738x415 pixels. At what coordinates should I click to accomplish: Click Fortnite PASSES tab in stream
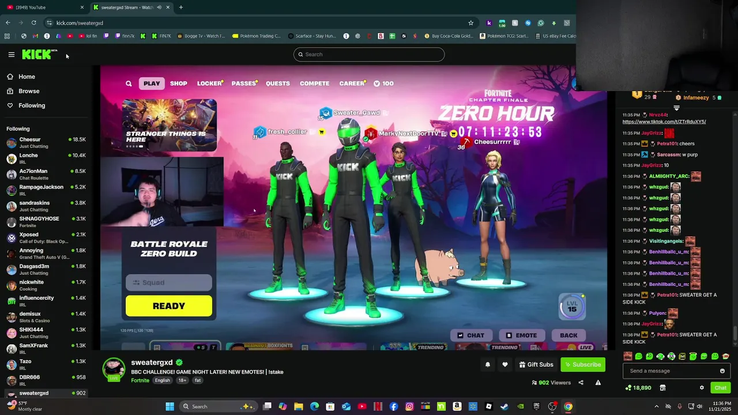[244, 84]
